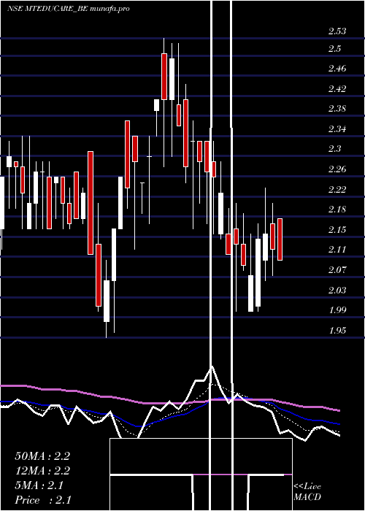The width and height of the screenshot is (365, 511).
Task: Click the 12MA : 2.2 readout
Action: pyautogui.click(x=42, y=471)
